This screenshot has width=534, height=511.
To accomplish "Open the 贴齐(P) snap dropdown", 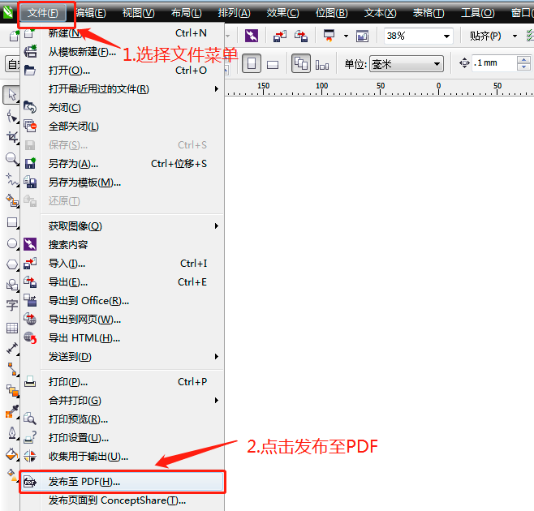I will (515, 36).
